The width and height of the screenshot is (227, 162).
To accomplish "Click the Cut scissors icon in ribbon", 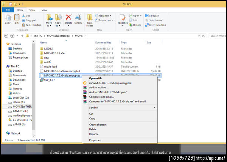I will point(23,15).
